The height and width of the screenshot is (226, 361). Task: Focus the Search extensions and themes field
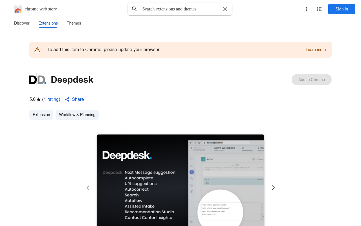point(180,9)
